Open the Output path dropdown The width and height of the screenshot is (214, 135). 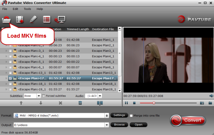pos(107,125)
